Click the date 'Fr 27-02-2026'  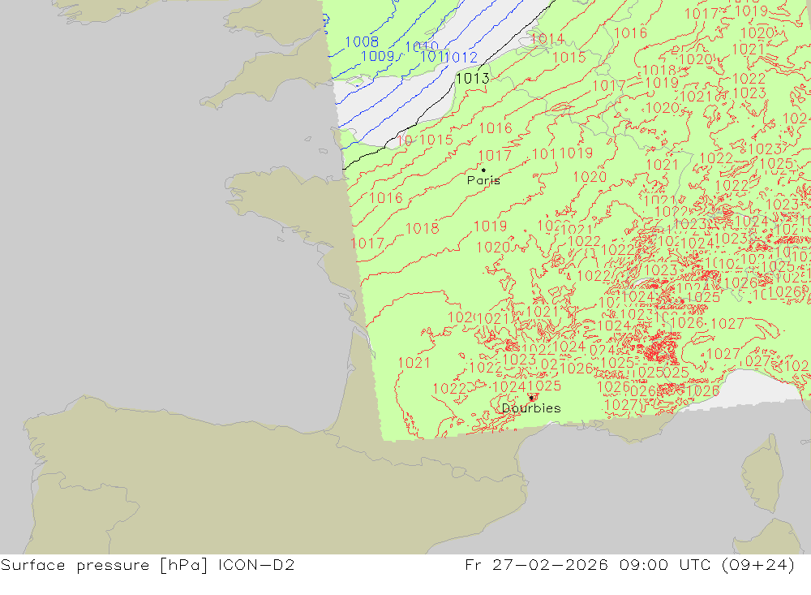(536, 564)
